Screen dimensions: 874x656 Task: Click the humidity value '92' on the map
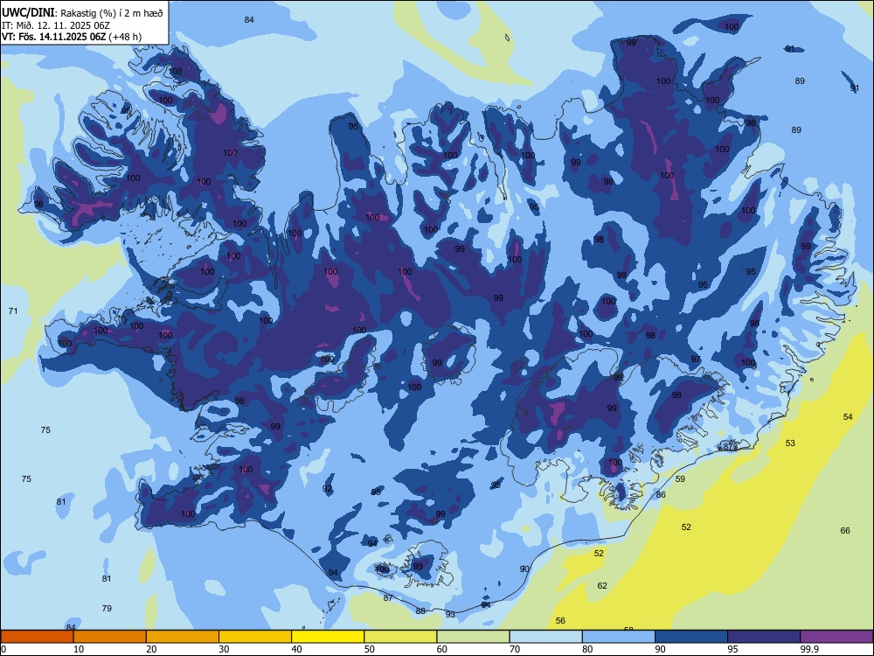point(327,489)
